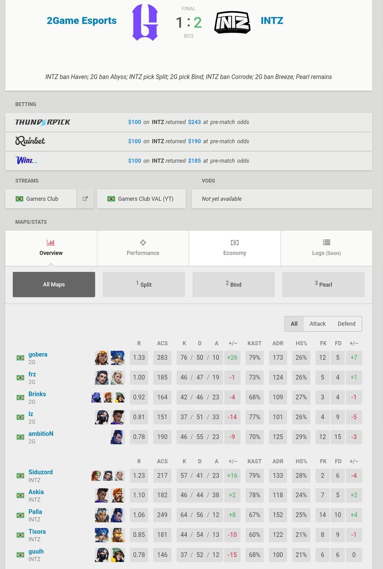383x569 pixels.
Task: Open gobera player profile
Action: [x=38, y=355]
